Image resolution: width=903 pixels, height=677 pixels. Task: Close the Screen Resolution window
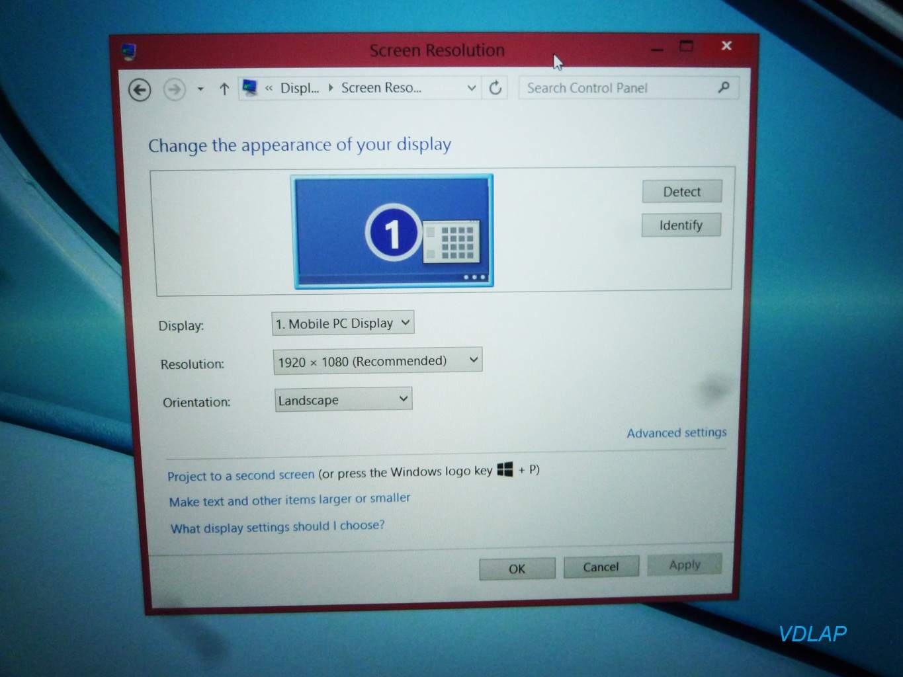click(x=726, y=46)
